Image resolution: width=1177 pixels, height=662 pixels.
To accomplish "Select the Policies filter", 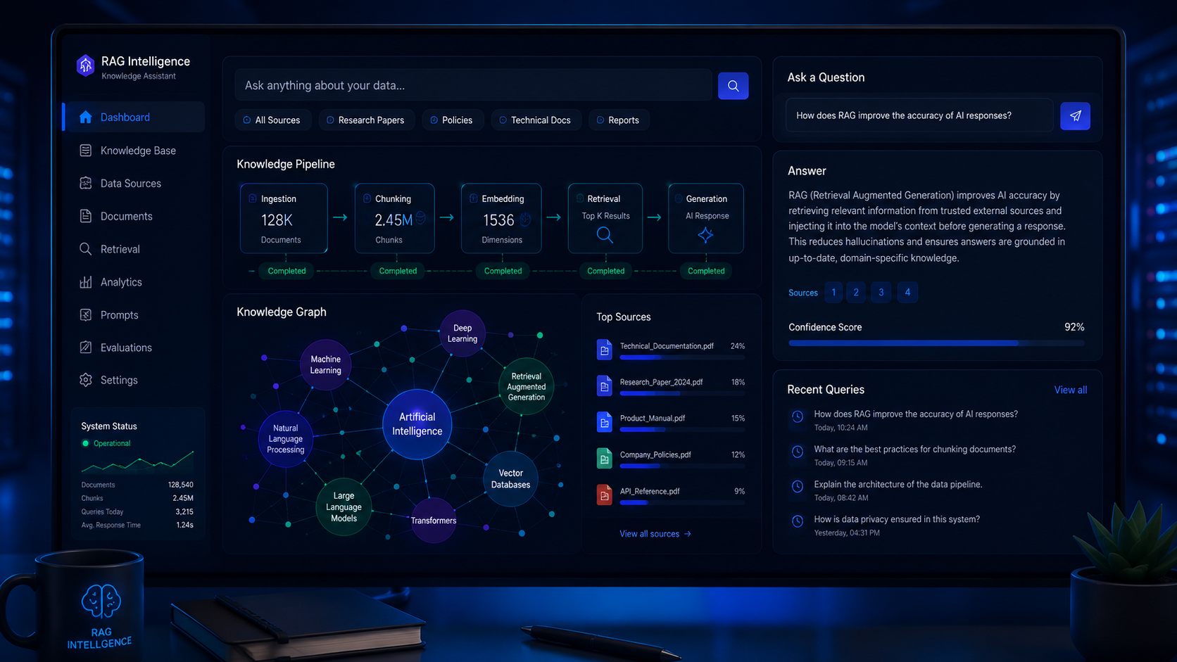I will [452, 120].
